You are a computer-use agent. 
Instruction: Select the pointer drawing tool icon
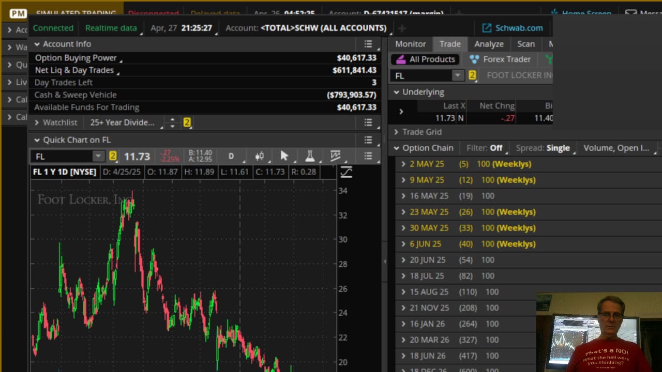[x=284, y=156]
